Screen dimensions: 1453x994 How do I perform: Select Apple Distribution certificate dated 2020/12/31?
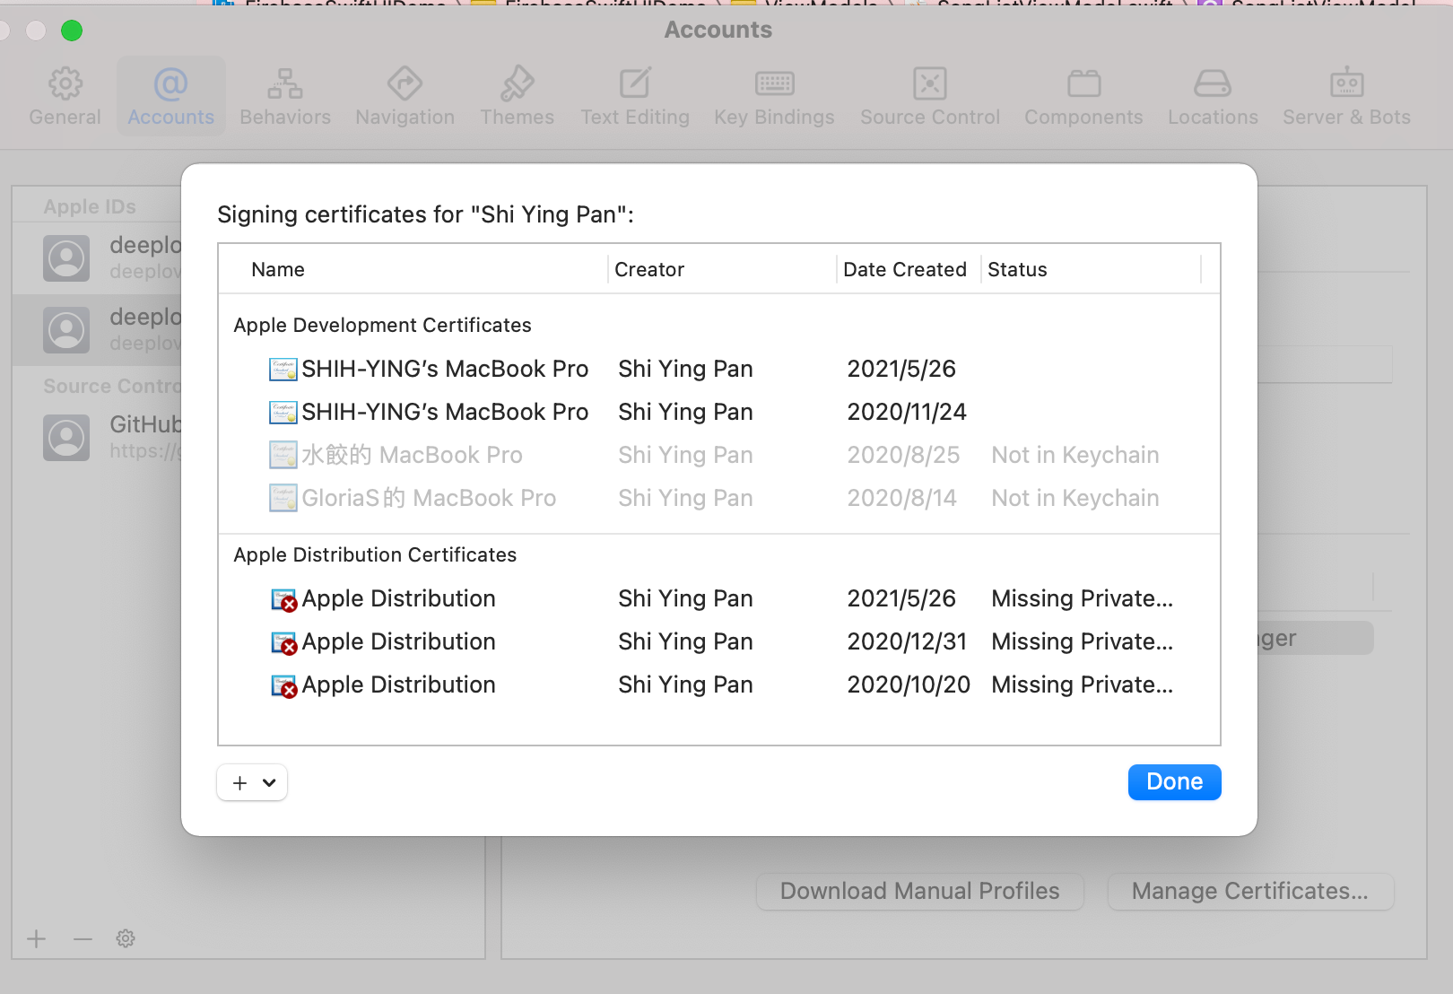[719, 641]
